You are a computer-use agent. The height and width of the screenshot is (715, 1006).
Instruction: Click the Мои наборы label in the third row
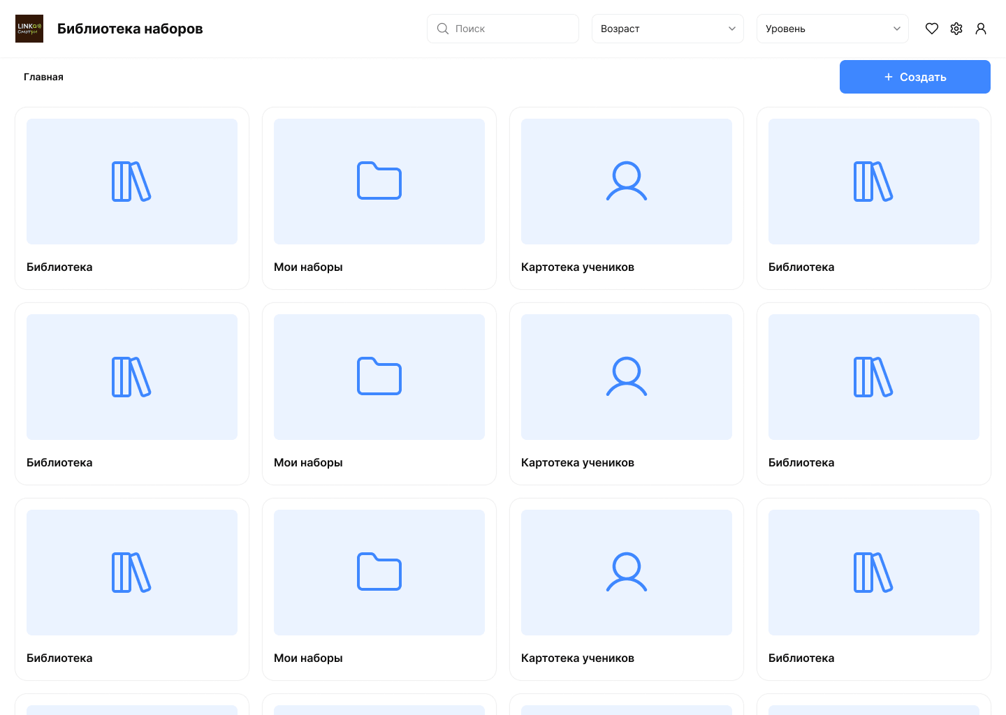308,658
